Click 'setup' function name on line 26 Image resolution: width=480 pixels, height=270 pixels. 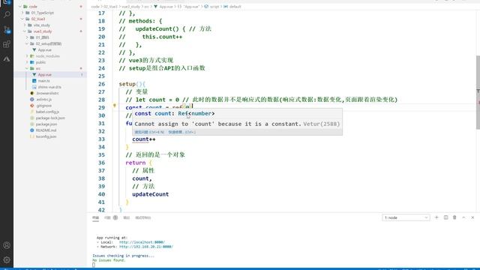[x=127, y=84]
